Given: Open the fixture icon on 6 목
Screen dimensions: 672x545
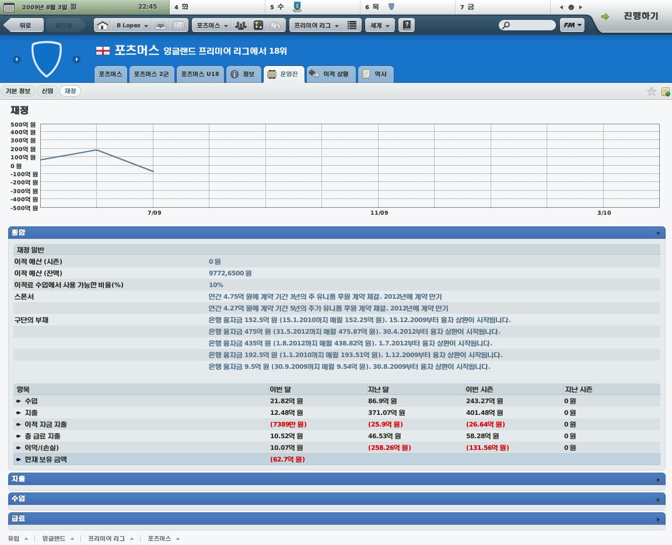Looking at the screenshot, I should coord(391,6).
